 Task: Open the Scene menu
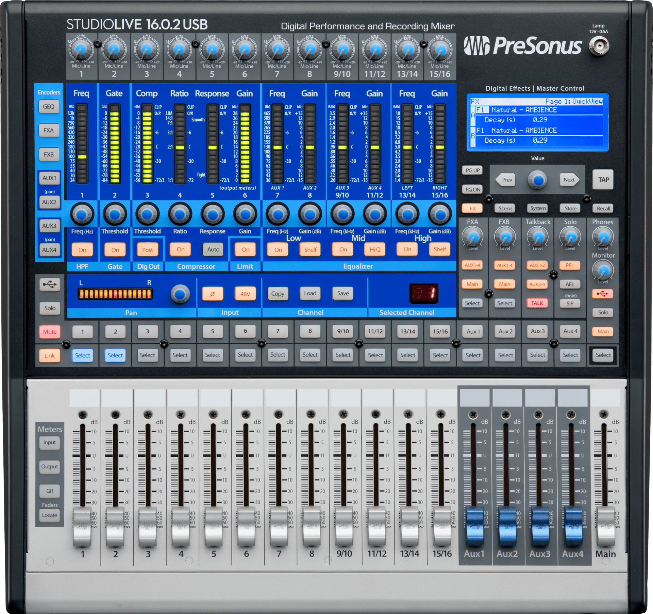point(505,208)
